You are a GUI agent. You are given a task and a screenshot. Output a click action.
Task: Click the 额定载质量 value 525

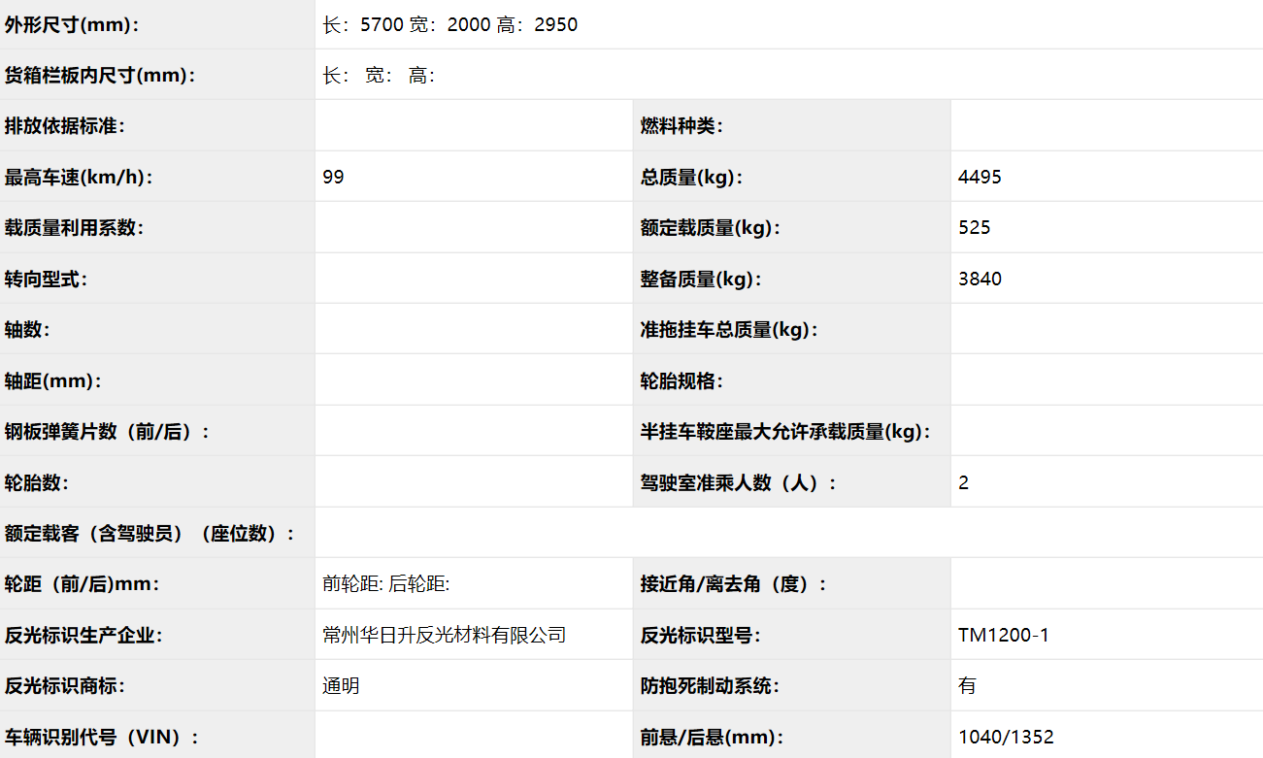coord(974,228)
